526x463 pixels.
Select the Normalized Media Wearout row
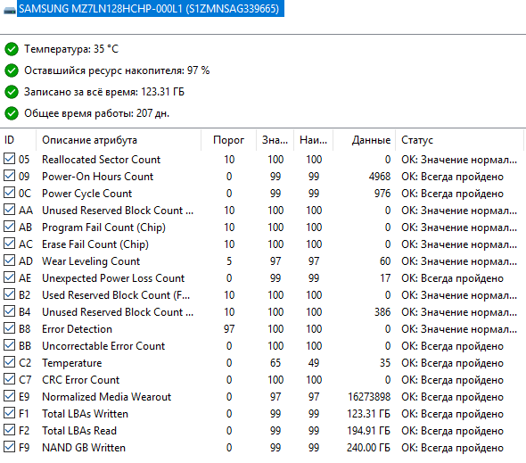point(263,397)
